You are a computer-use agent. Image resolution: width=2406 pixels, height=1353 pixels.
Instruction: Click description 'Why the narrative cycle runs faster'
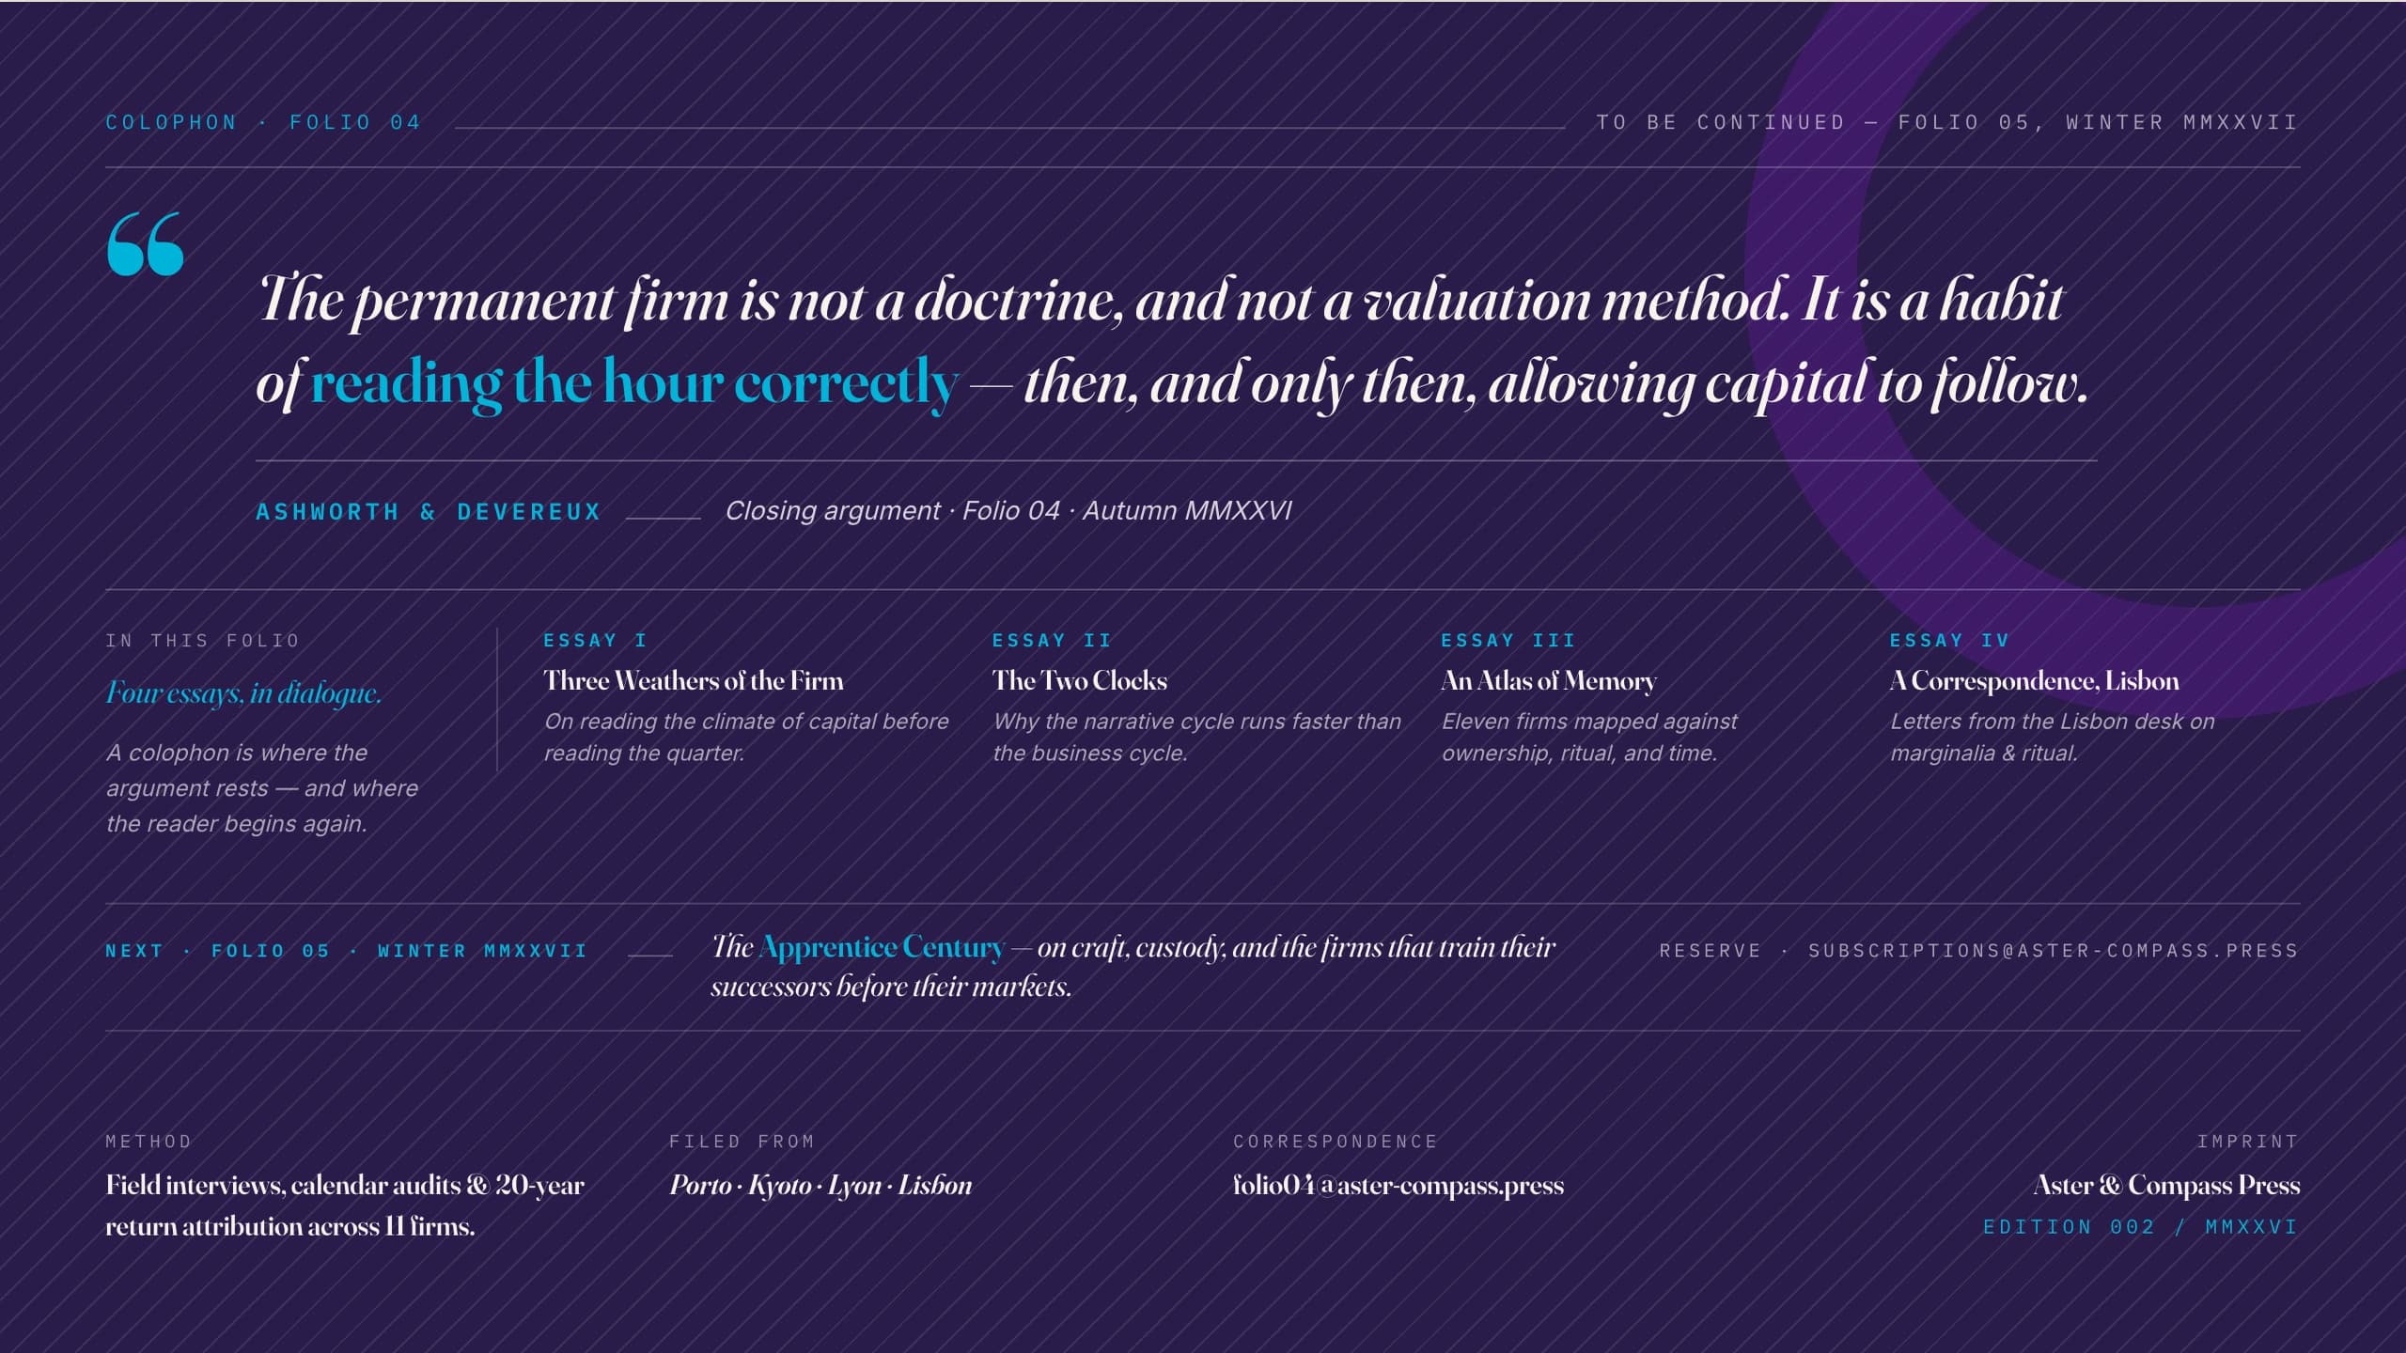pos(1196,737)
